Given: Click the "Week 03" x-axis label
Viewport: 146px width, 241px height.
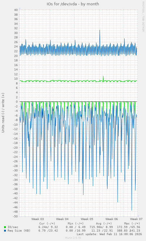Looking at the screenshot, I should [38, 219].
